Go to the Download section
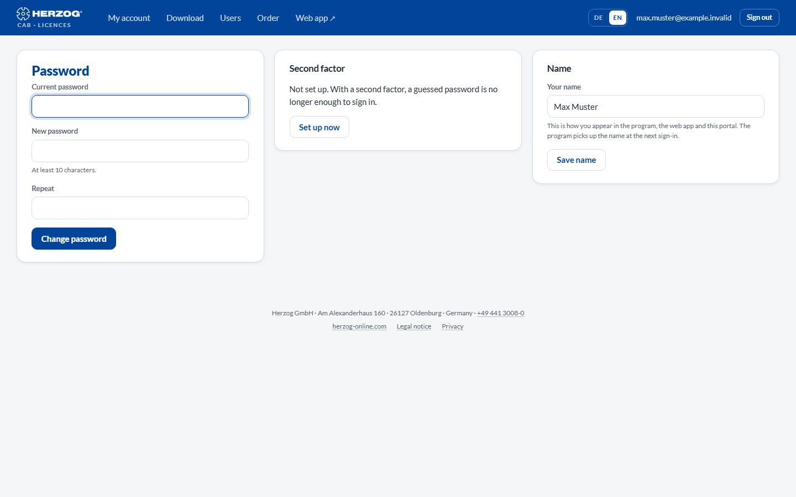This screenshot has width=796, height=497. coord(185,18)
